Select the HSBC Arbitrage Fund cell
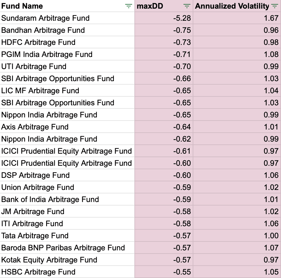Screen dimensions: 281x278 click(x=38, y=272)
